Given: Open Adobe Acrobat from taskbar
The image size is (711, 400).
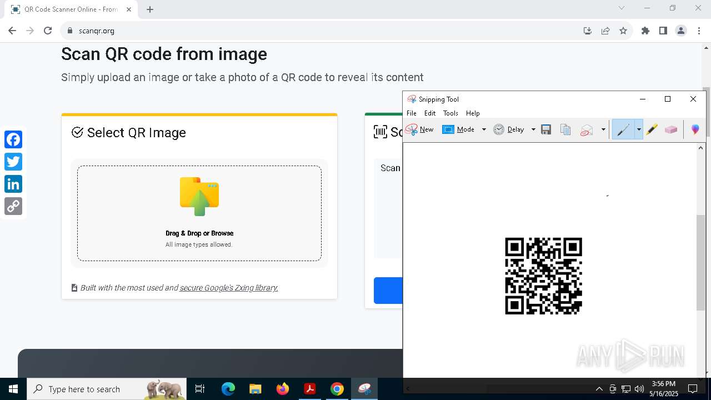Looking at the screenshot, I should tap(310, 389).
